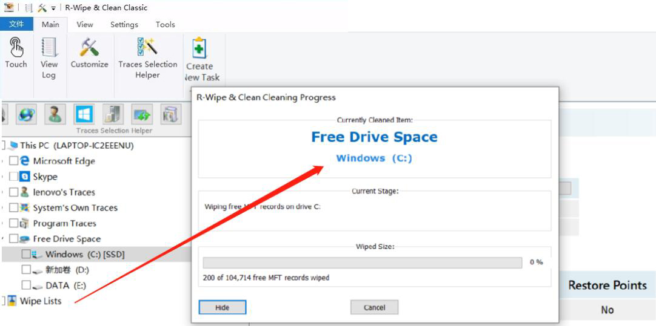Click Hide in the cleaning progress dialog

[x=223, y=308]
